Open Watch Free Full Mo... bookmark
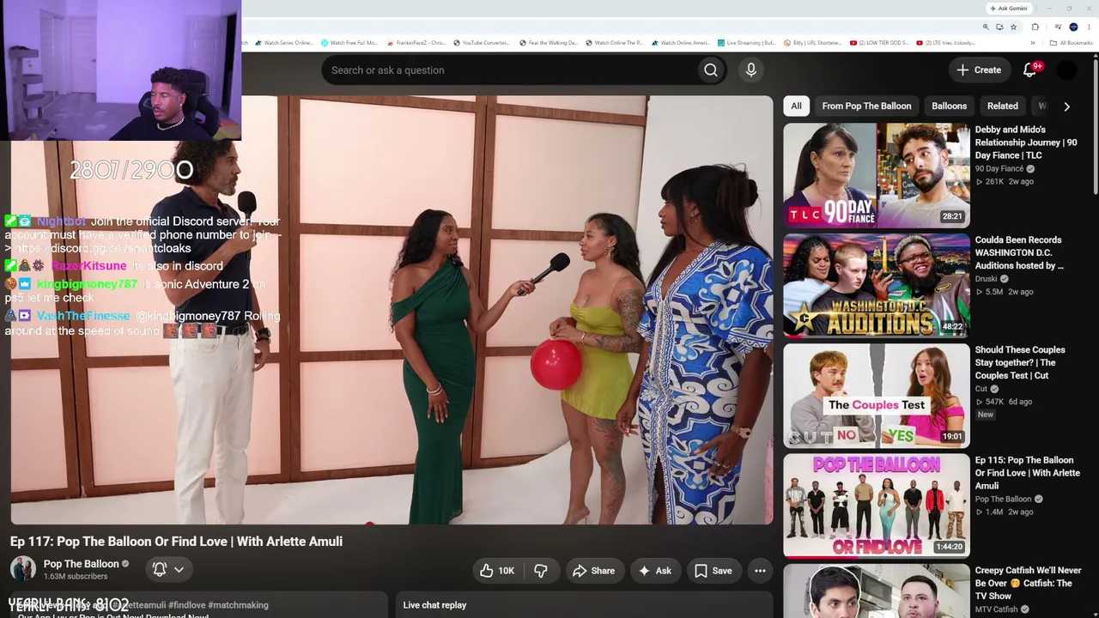This screenshot has height=618, width=1099. coord(349,43)
